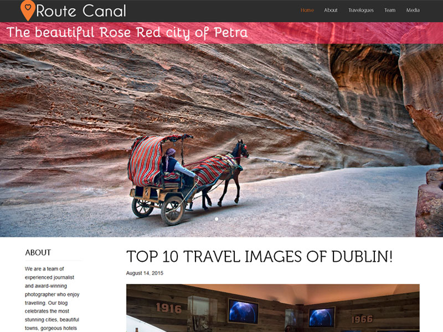The image size is (443, 332).
Task: Switch to the second slide dot
Action: coord(223,219)
